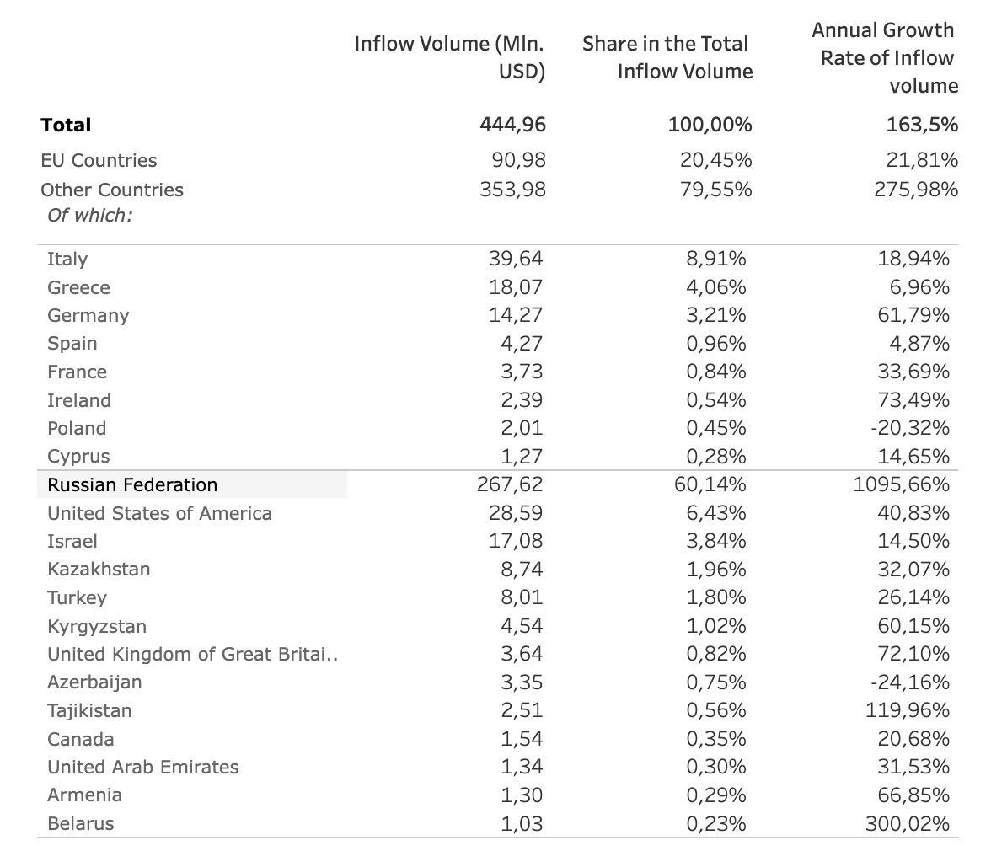Screen dimensions: 991x851
Task: Click the Share in the Total Inflow Volume header
Action: point(667,57)
